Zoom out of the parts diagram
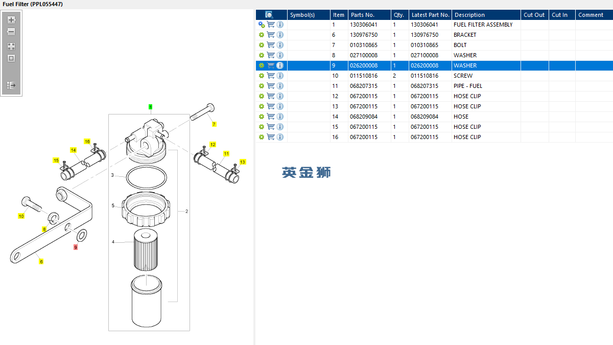 (11, 32)
